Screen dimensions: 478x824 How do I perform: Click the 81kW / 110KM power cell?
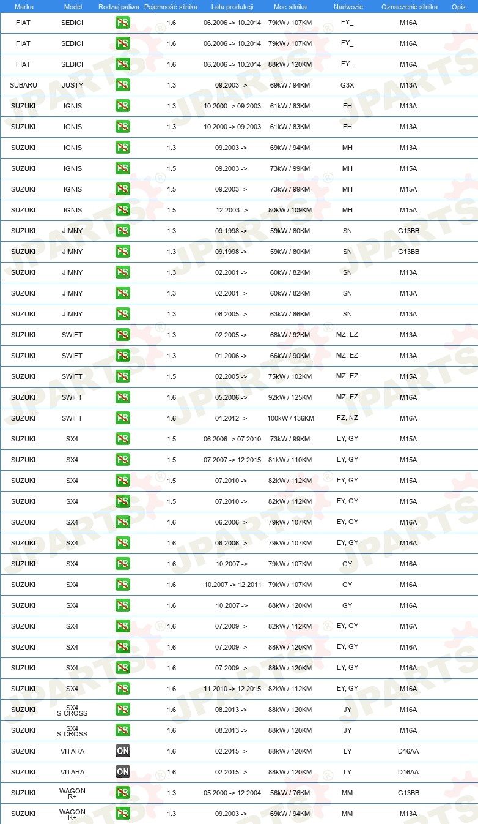point(290,460)
